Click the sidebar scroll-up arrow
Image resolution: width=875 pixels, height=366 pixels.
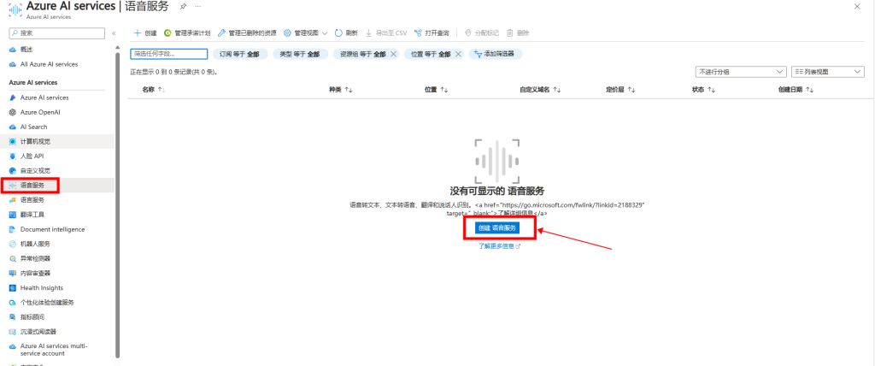click(x=117, y=49)
